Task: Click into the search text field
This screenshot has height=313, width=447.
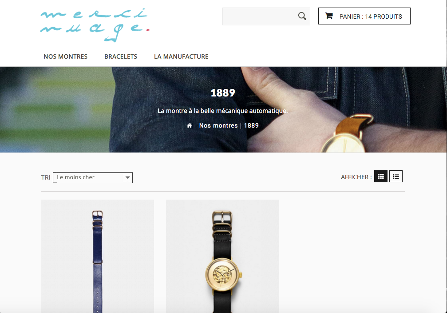Action: coord(260,16)
